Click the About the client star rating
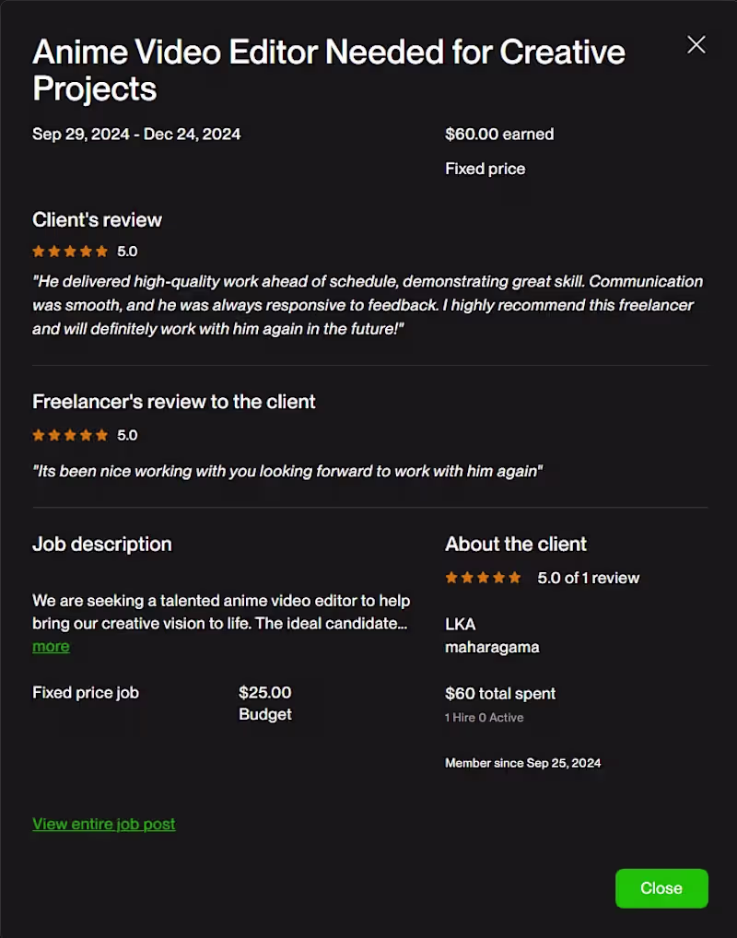This screenshot has height=938, width=737. (483, 578)
